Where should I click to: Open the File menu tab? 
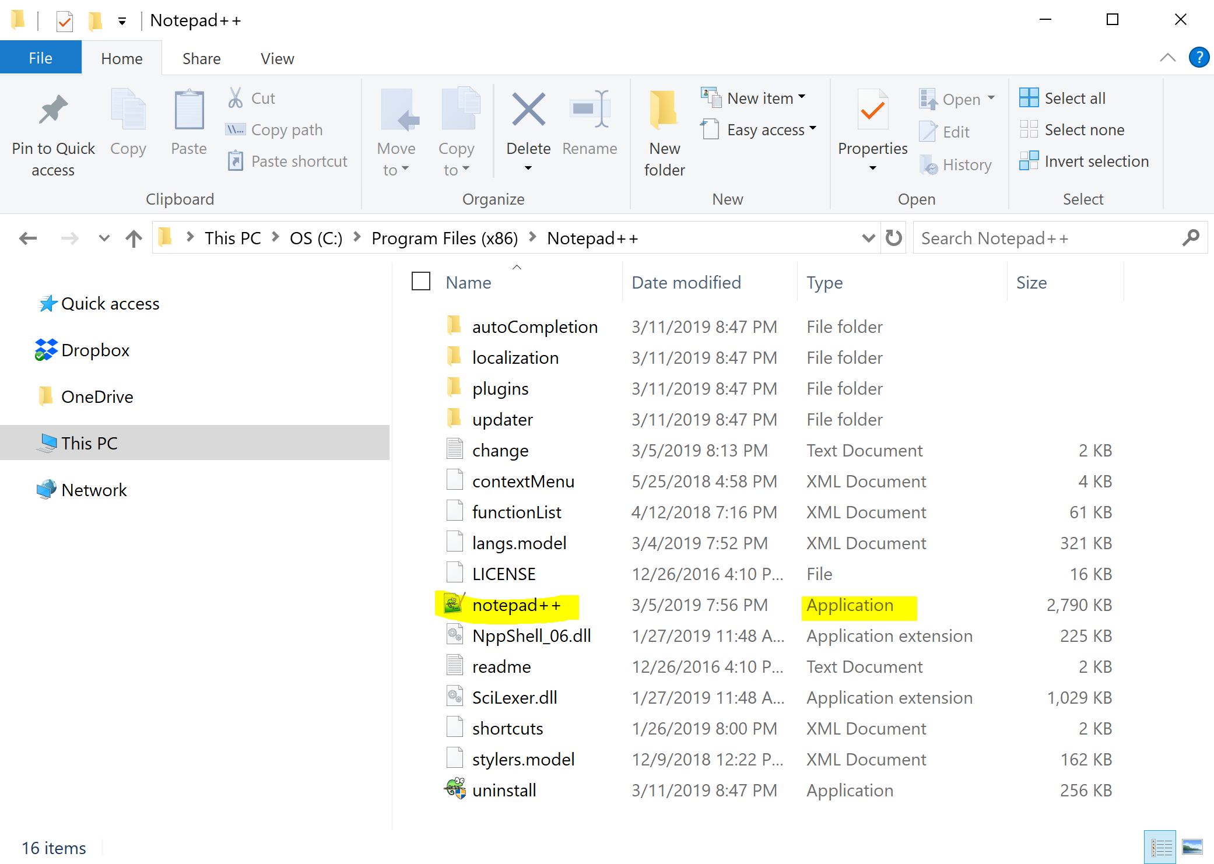tap(40, 58)
